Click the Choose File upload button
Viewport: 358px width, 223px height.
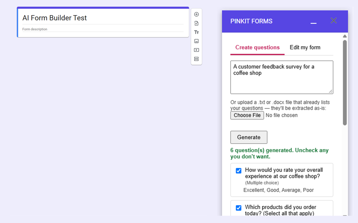click(247, 115)
